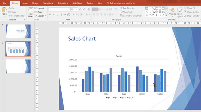The image size is (201, 112).
Task: Toggle Bold formatting
Action: pyautogui.click(x=50, y=14)
